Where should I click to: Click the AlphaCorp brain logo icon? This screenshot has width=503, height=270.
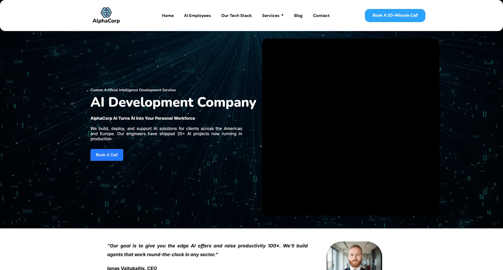point(106,12)
